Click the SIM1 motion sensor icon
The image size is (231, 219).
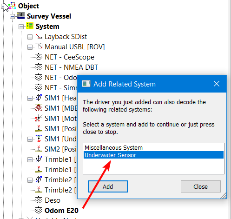tap(39, 118)
